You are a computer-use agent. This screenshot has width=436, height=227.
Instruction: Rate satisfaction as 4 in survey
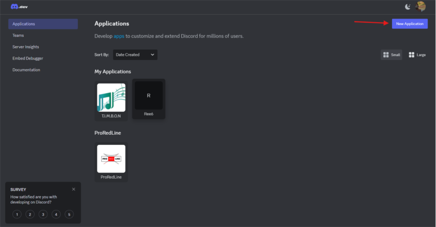pos(56,214)
